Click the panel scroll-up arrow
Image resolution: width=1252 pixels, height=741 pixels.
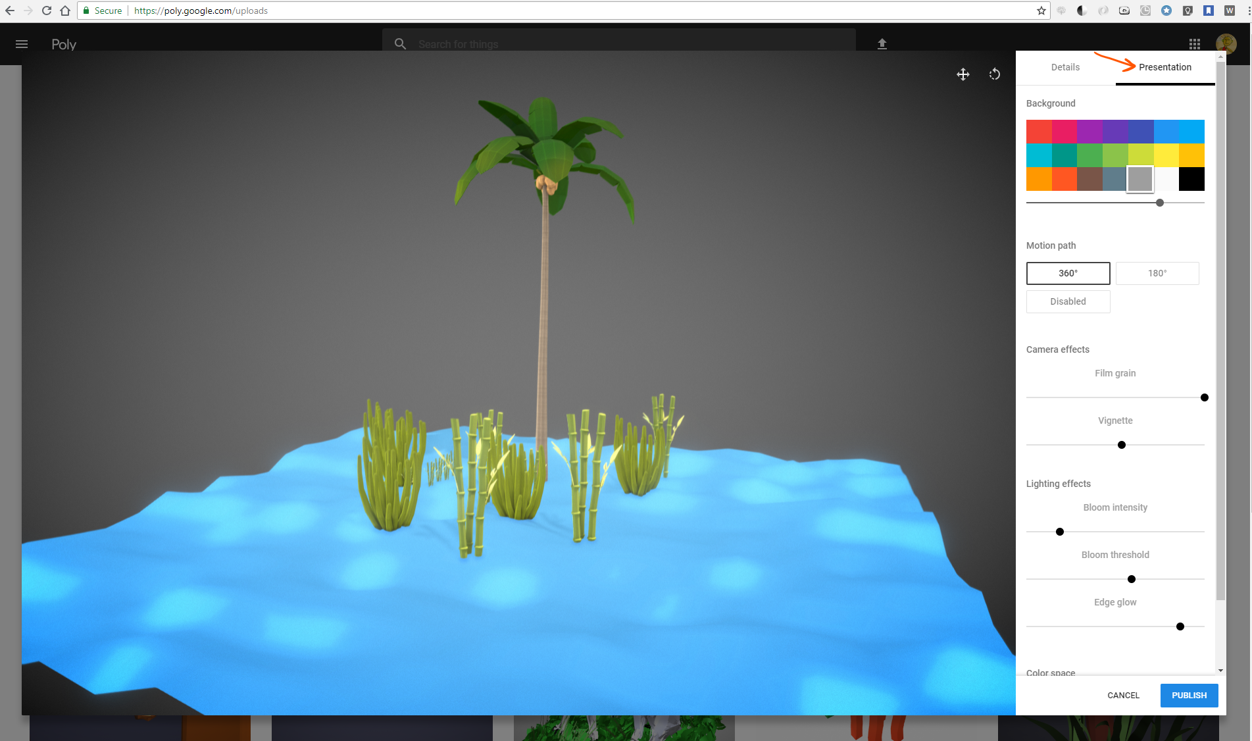pyautogui.click(x=1220, y=56)
